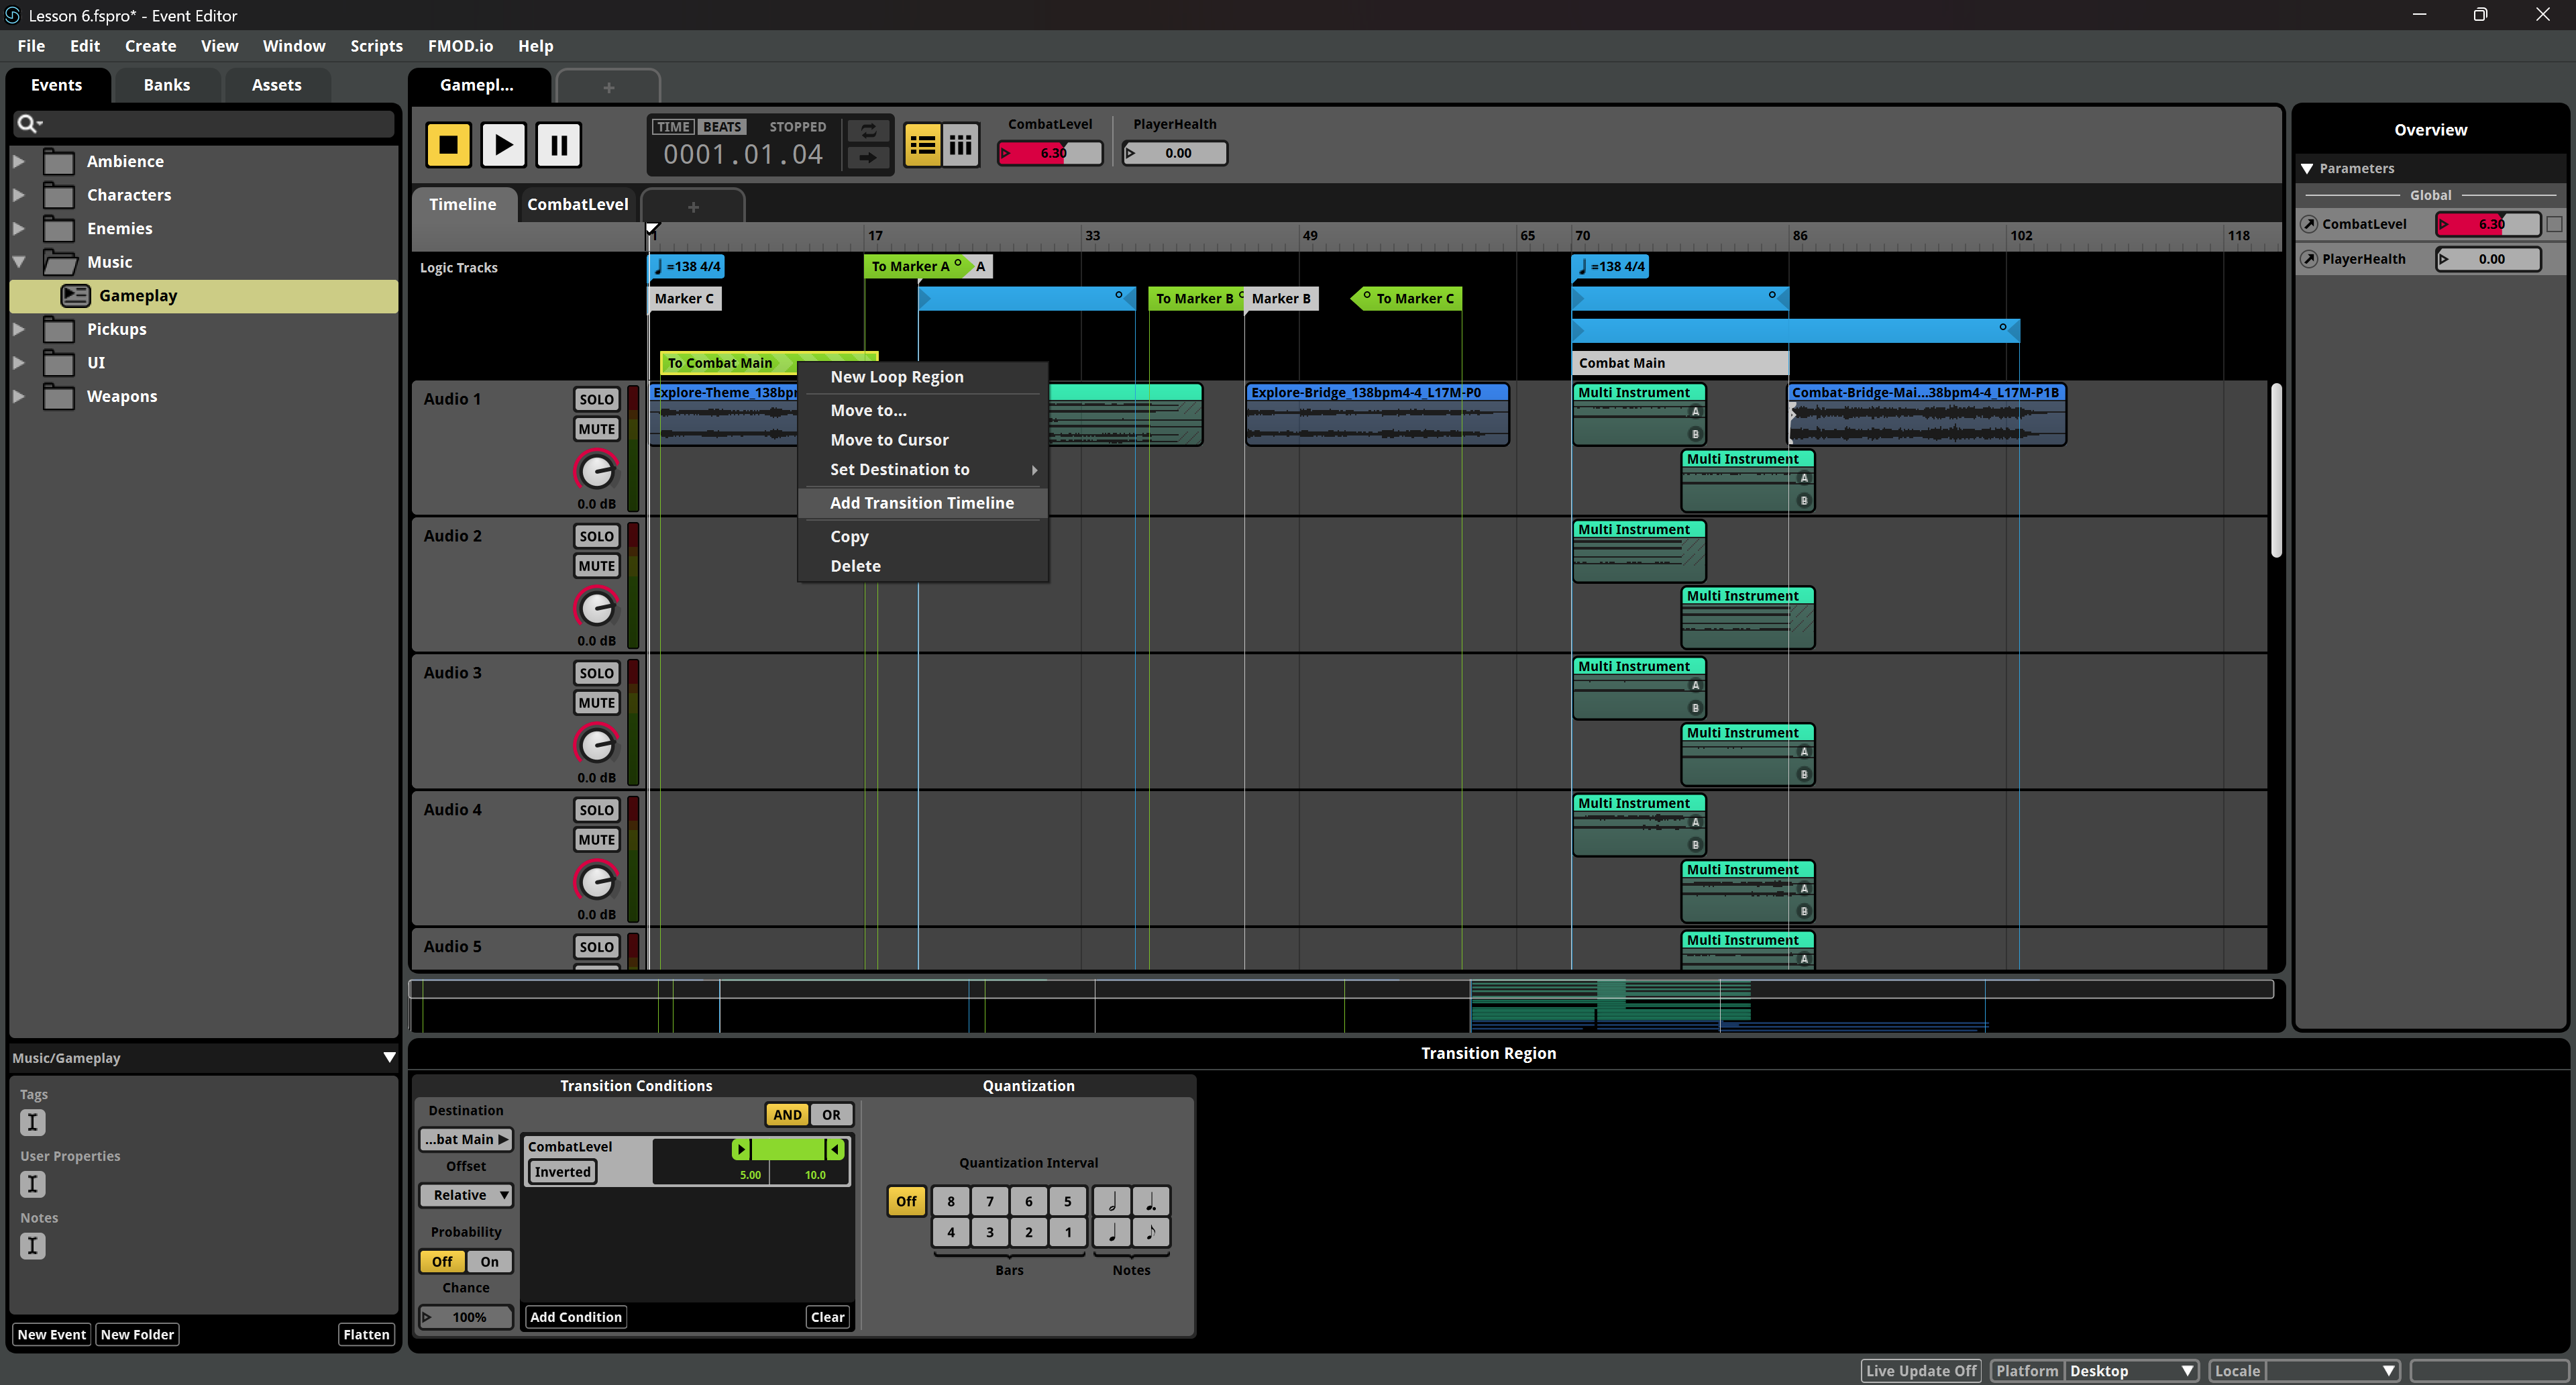This screenshot has height=1385, width=2576.
Task: Switch to the CombatLevel parameter tab
Action: (x=577, y=204)
